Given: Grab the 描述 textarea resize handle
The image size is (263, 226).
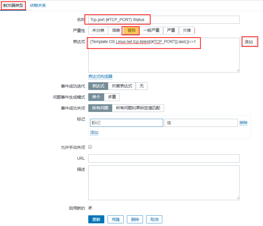Looking at the screenshot, I should 238,198.
